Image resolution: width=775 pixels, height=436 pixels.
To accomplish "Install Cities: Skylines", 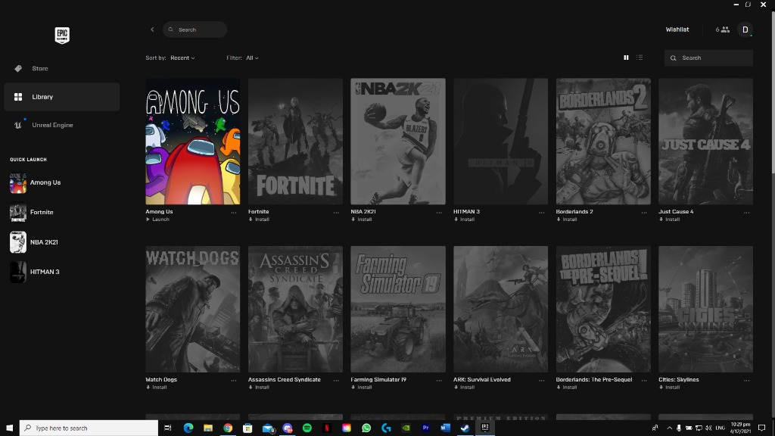I will [669, 388].
